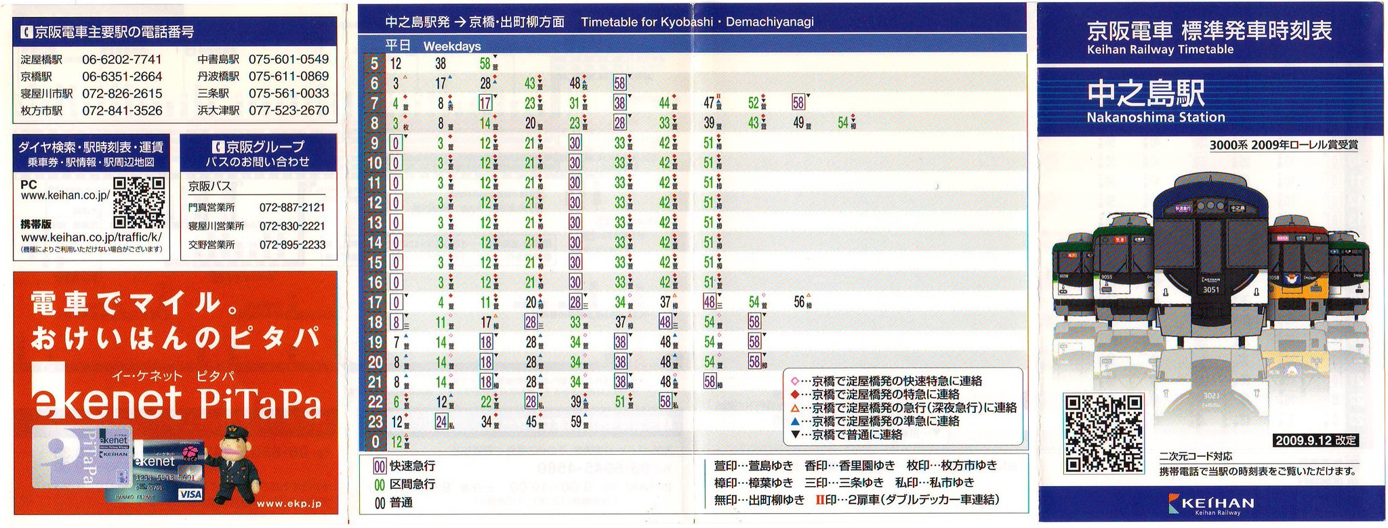Click 交野営業所 bus number 072-895-2233
Screen dimensions: 1388x528
click(x=292, y=245)
